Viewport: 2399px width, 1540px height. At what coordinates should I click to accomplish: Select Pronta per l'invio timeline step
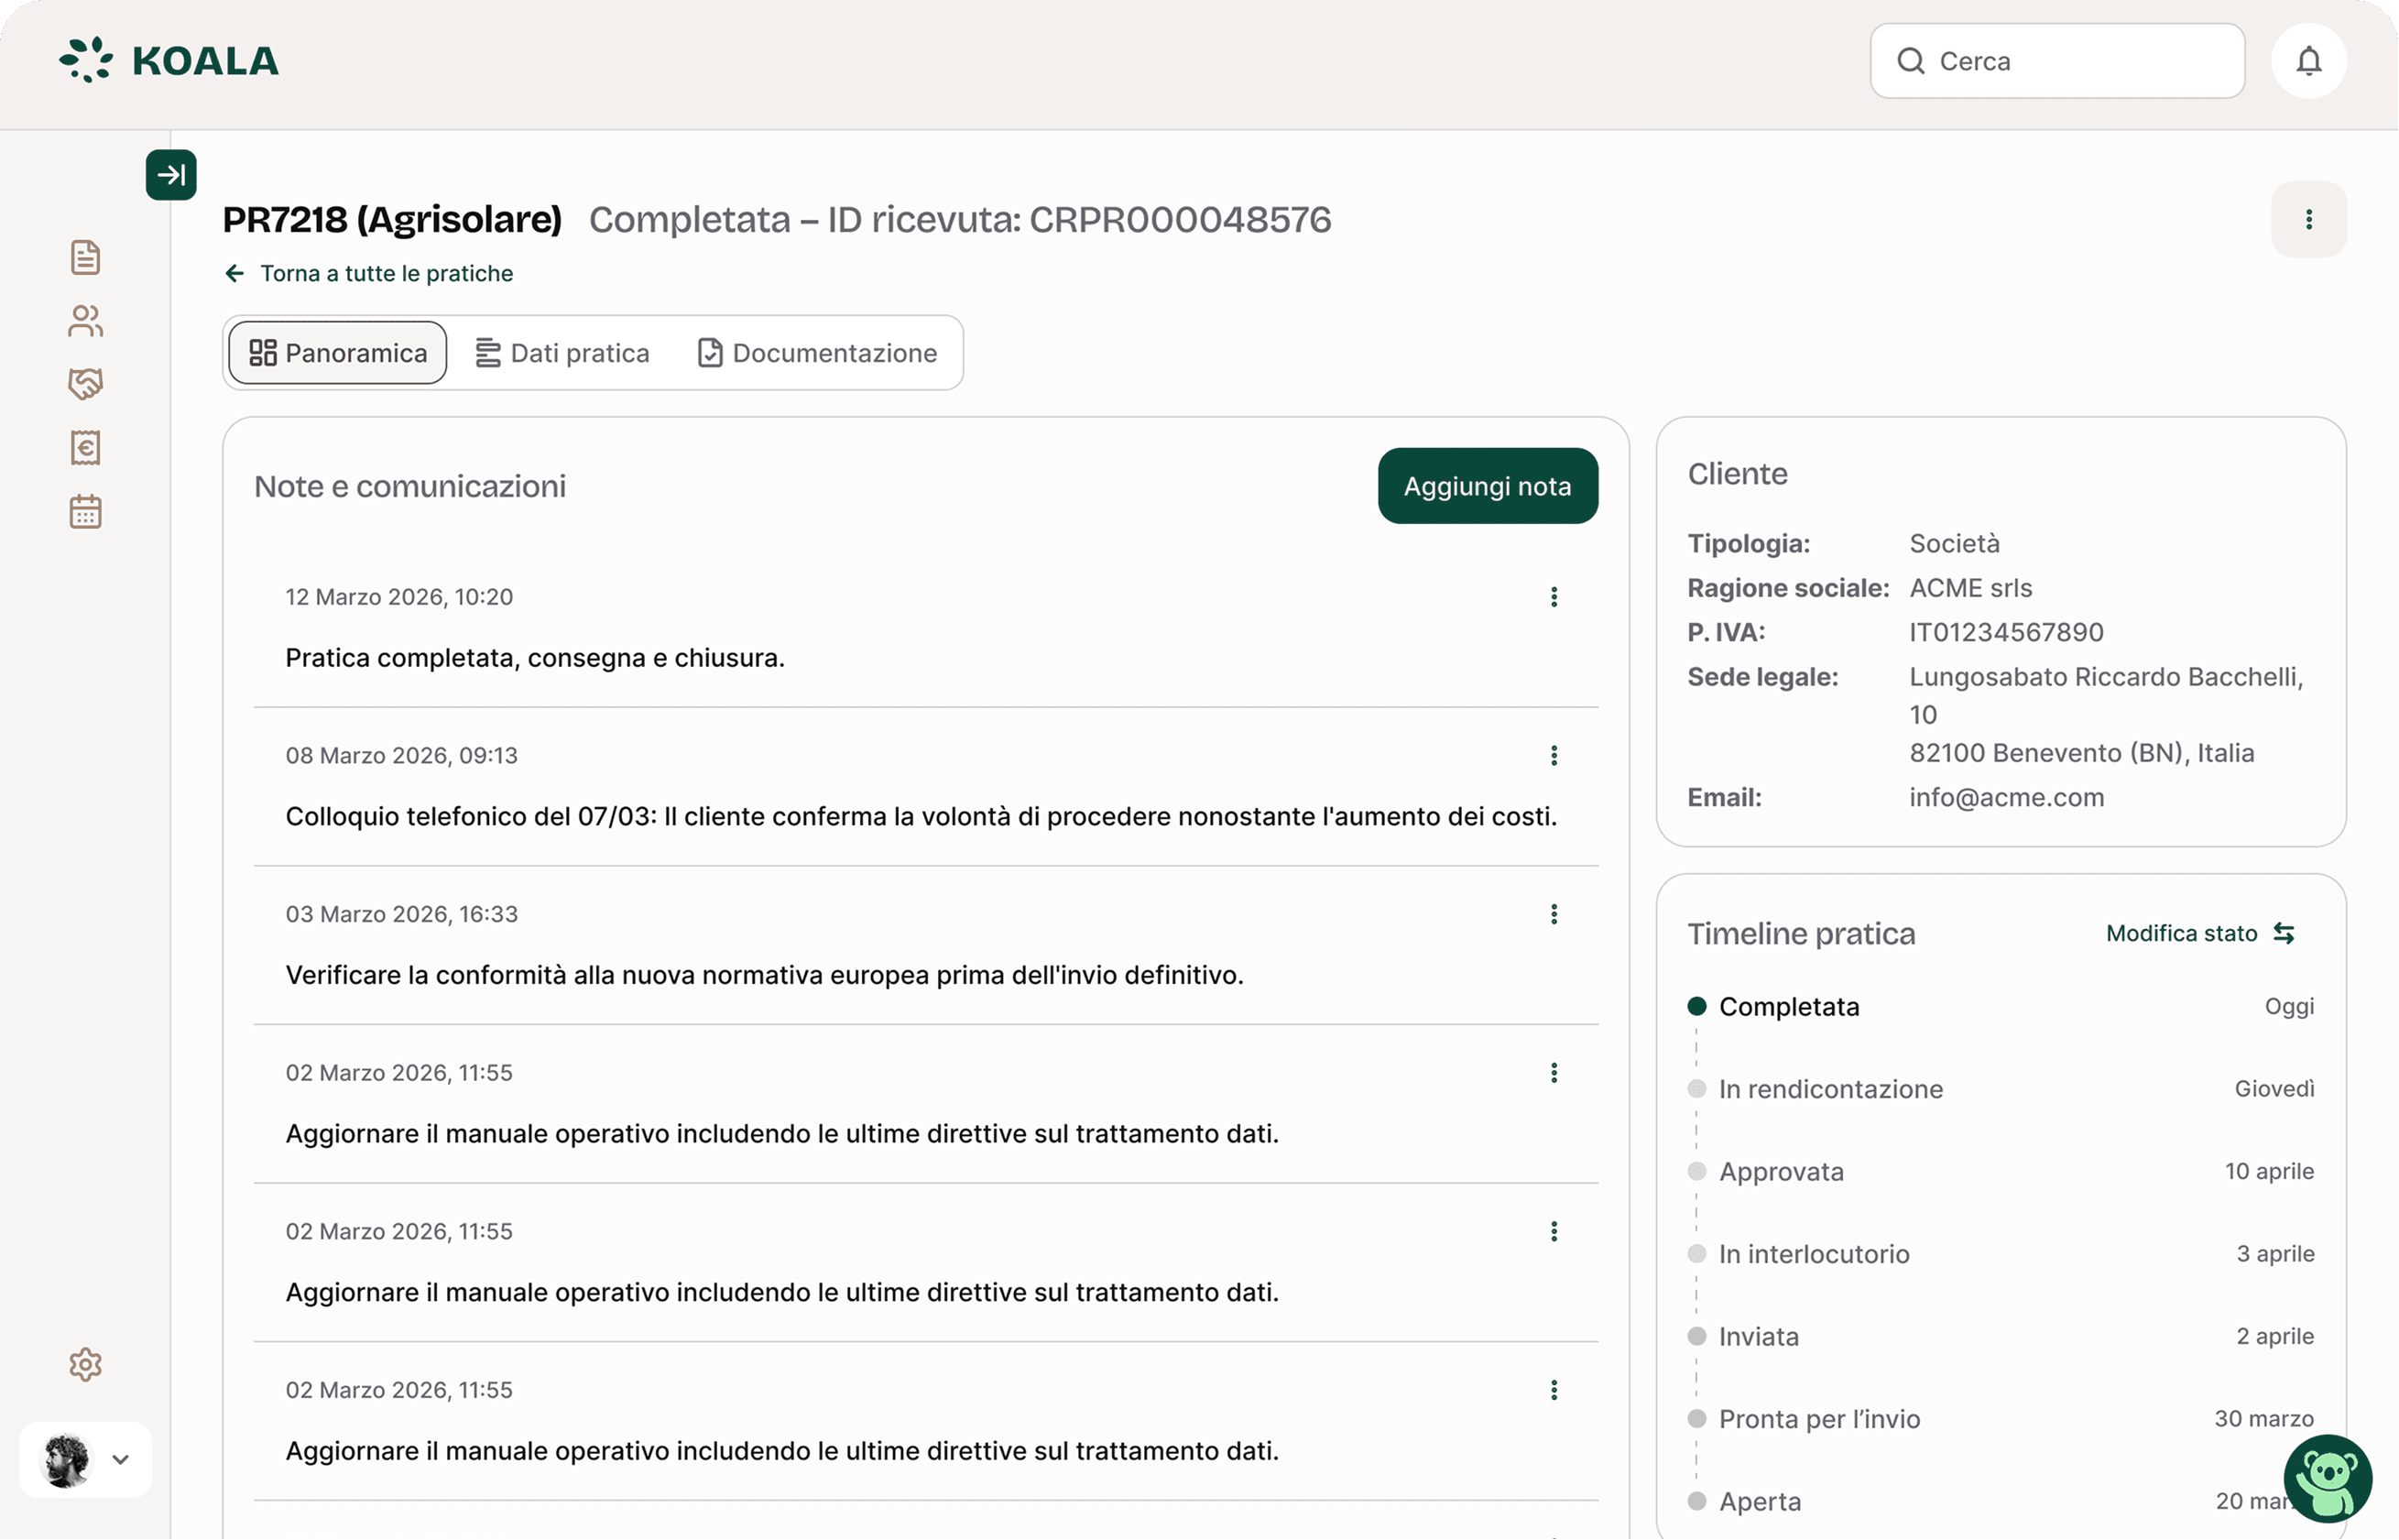pos(1820,1420)
